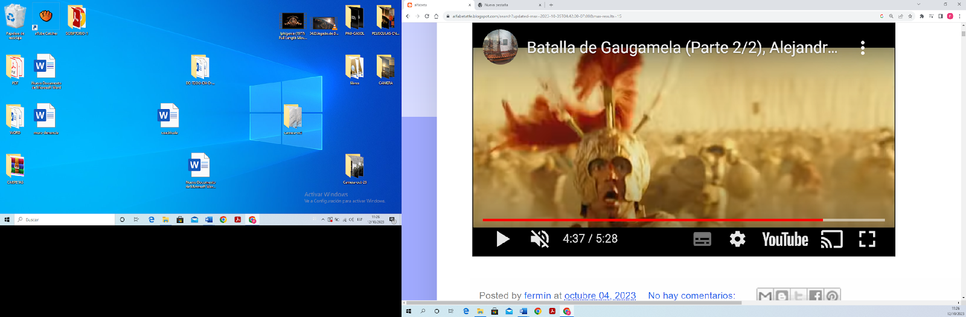
Task: Close the Nueva pestaña tab
Action: (x=540, y=5)
